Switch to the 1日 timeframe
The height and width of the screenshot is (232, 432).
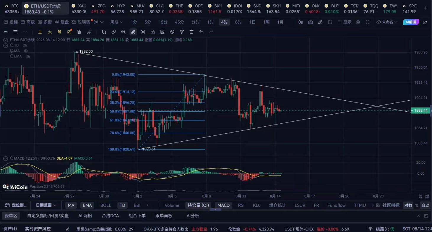click(252, 22)
